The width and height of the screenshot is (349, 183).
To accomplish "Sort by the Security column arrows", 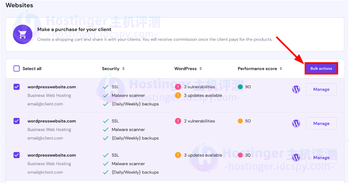I will [x=123, y=69].
